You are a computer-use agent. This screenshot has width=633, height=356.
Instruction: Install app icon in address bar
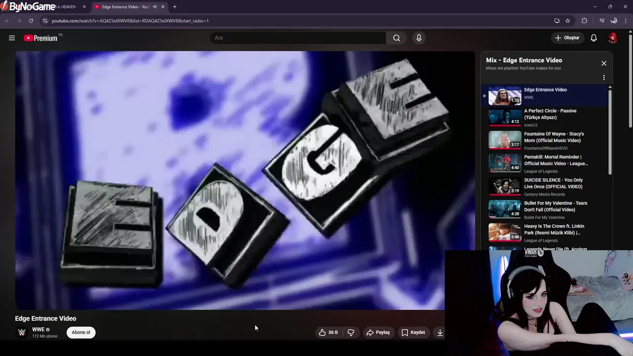557,21
